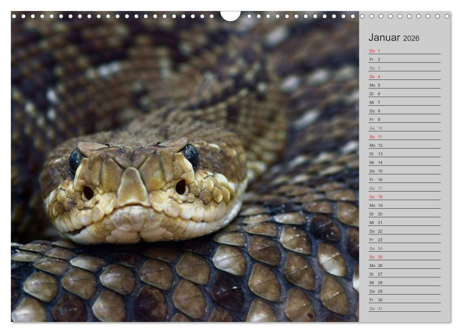Click the snake's right eye in photo
461x333 pixels.
tap(191, 154)
